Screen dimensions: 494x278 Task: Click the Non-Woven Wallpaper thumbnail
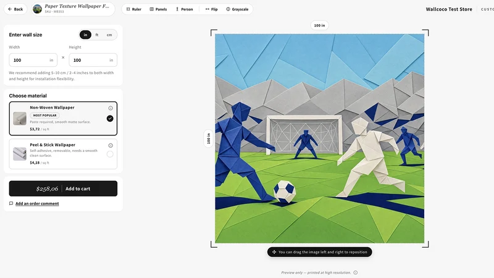[20, 119]
